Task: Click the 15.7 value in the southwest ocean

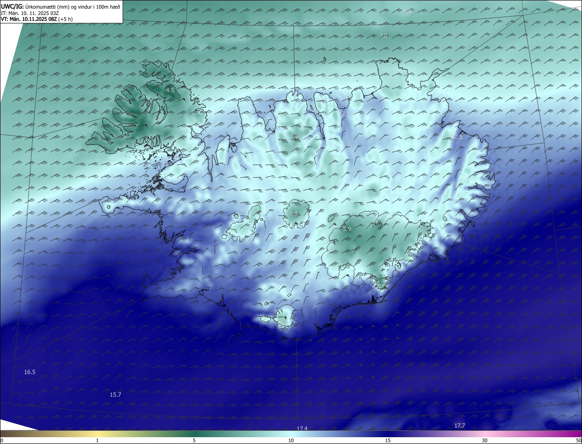Action: [x=115, y=395]
